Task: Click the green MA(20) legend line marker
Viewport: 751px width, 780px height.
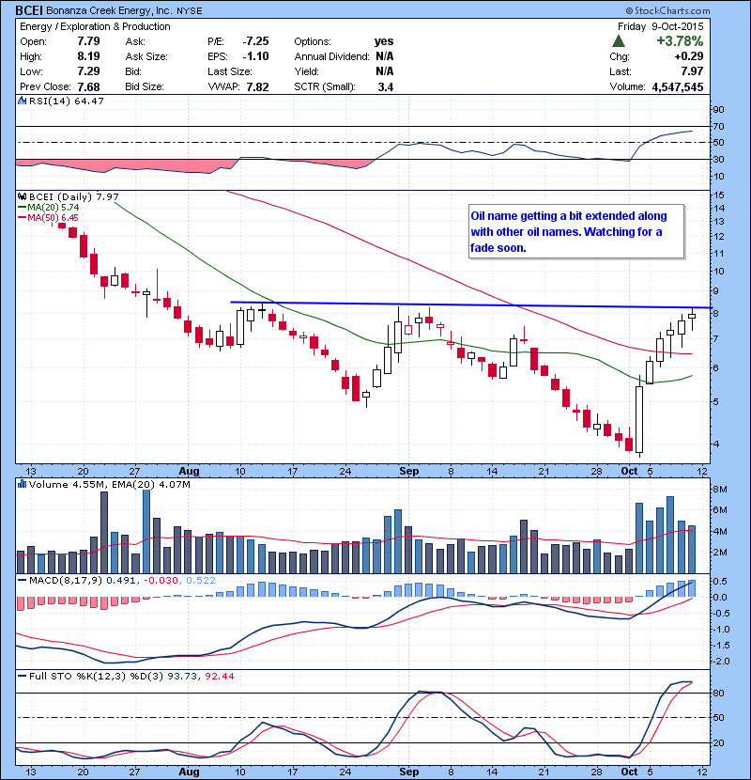Action: (23, 208)
